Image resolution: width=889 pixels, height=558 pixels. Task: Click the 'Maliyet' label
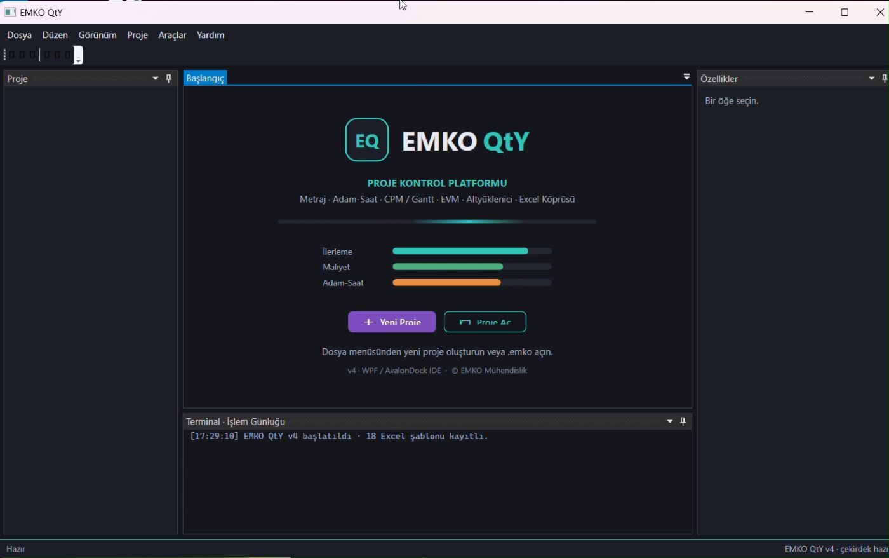(336, 267)
